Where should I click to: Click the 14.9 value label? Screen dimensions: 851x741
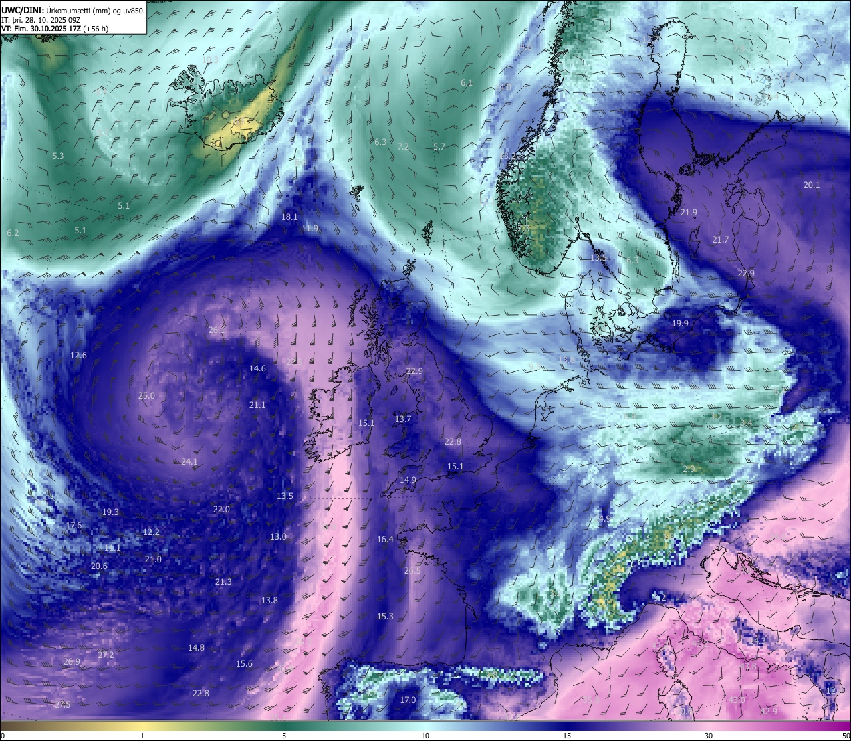408,480
